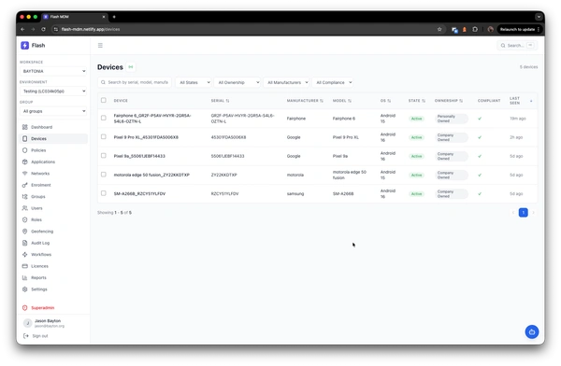
Task: Open the All Manufacturers filter
Action: [x=286, y=82]
